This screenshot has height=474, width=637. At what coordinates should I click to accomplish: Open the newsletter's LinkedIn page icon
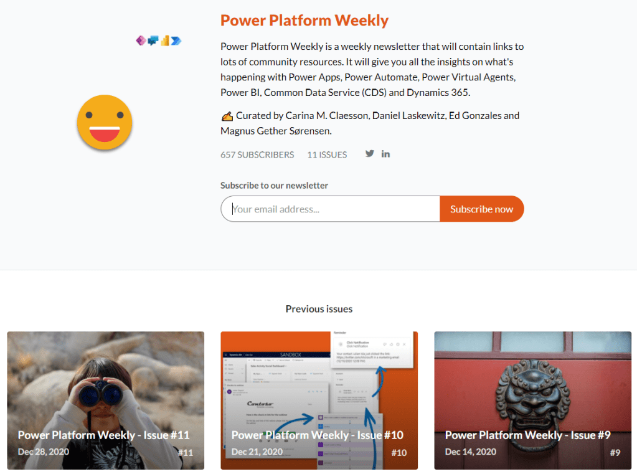(385, 154)
